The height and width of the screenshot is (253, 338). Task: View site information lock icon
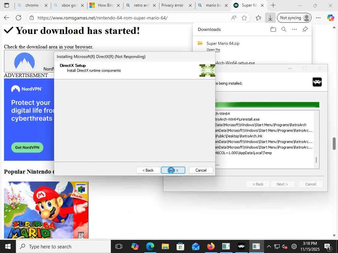pos(32,18)
